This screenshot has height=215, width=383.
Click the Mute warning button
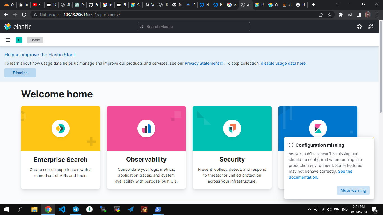point(353,190)
